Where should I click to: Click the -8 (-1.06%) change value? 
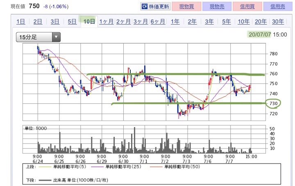(56, 7)
